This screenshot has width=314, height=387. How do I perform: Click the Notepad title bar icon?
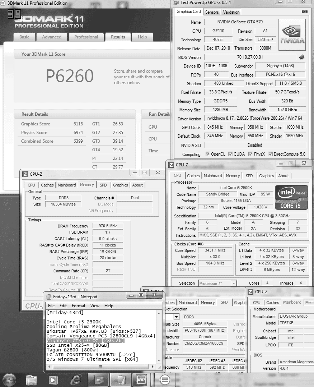pos(49,297)
